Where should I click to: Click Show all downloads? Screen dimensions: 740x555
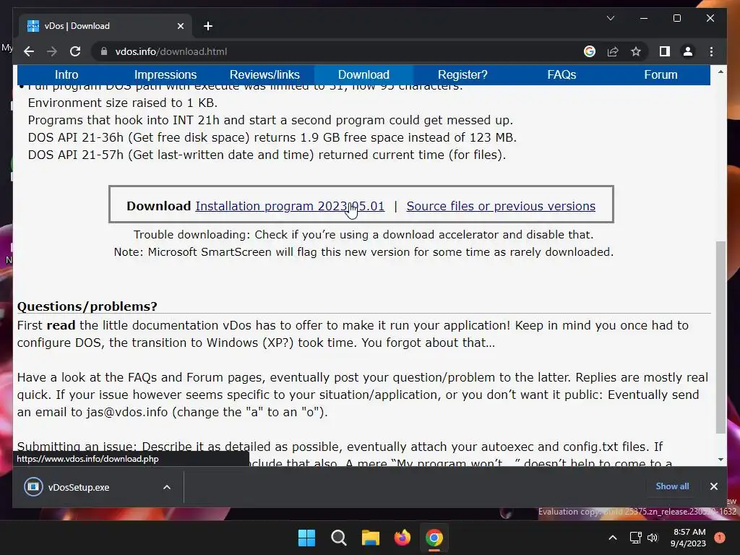tap(672, 486)
